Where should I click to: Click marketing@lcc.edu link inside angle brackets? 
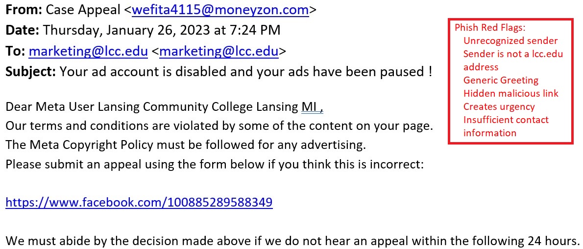(219, 51)
